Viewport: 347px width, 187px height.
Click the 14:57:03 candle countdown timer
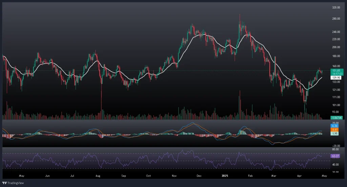[336, 74]
